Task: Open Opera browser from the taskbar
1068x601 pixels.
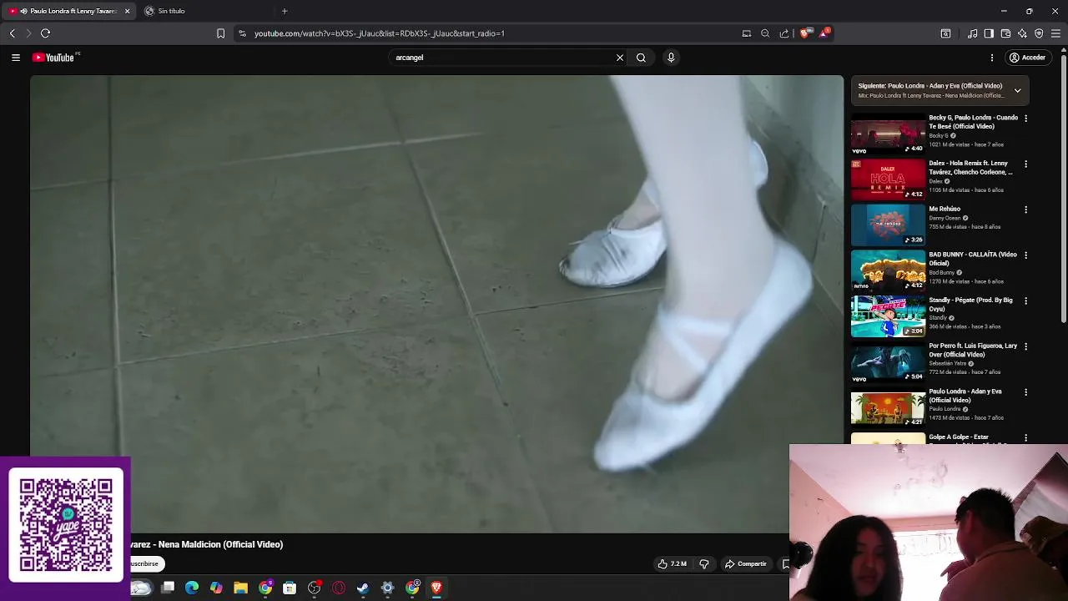Action: tap(339, 588)
